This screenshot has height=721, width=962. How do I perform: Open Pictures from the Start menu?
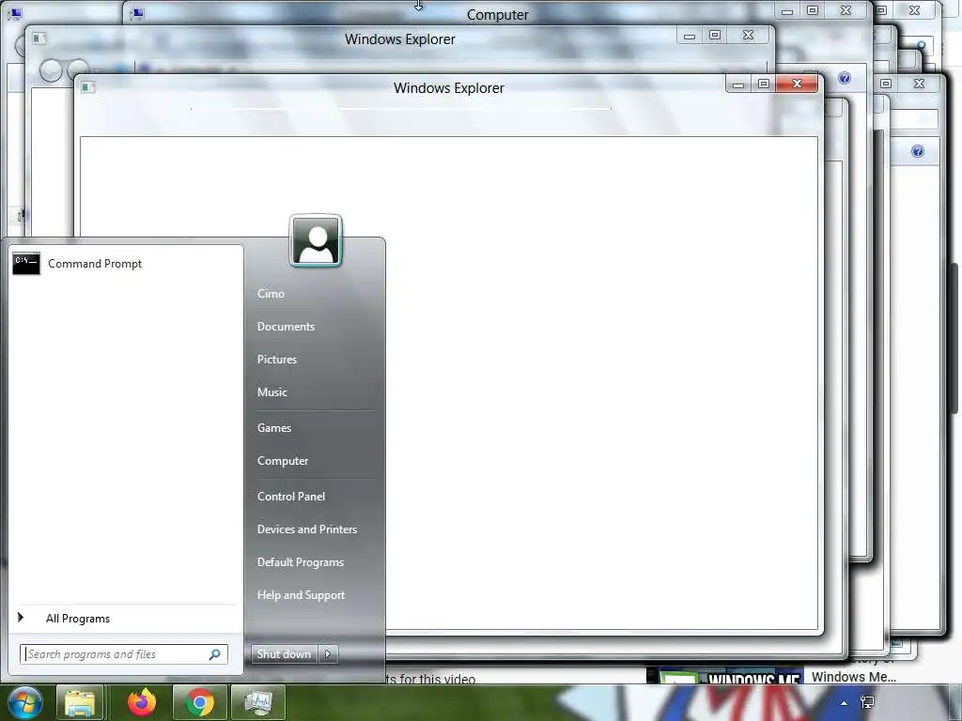coord(277,360)
